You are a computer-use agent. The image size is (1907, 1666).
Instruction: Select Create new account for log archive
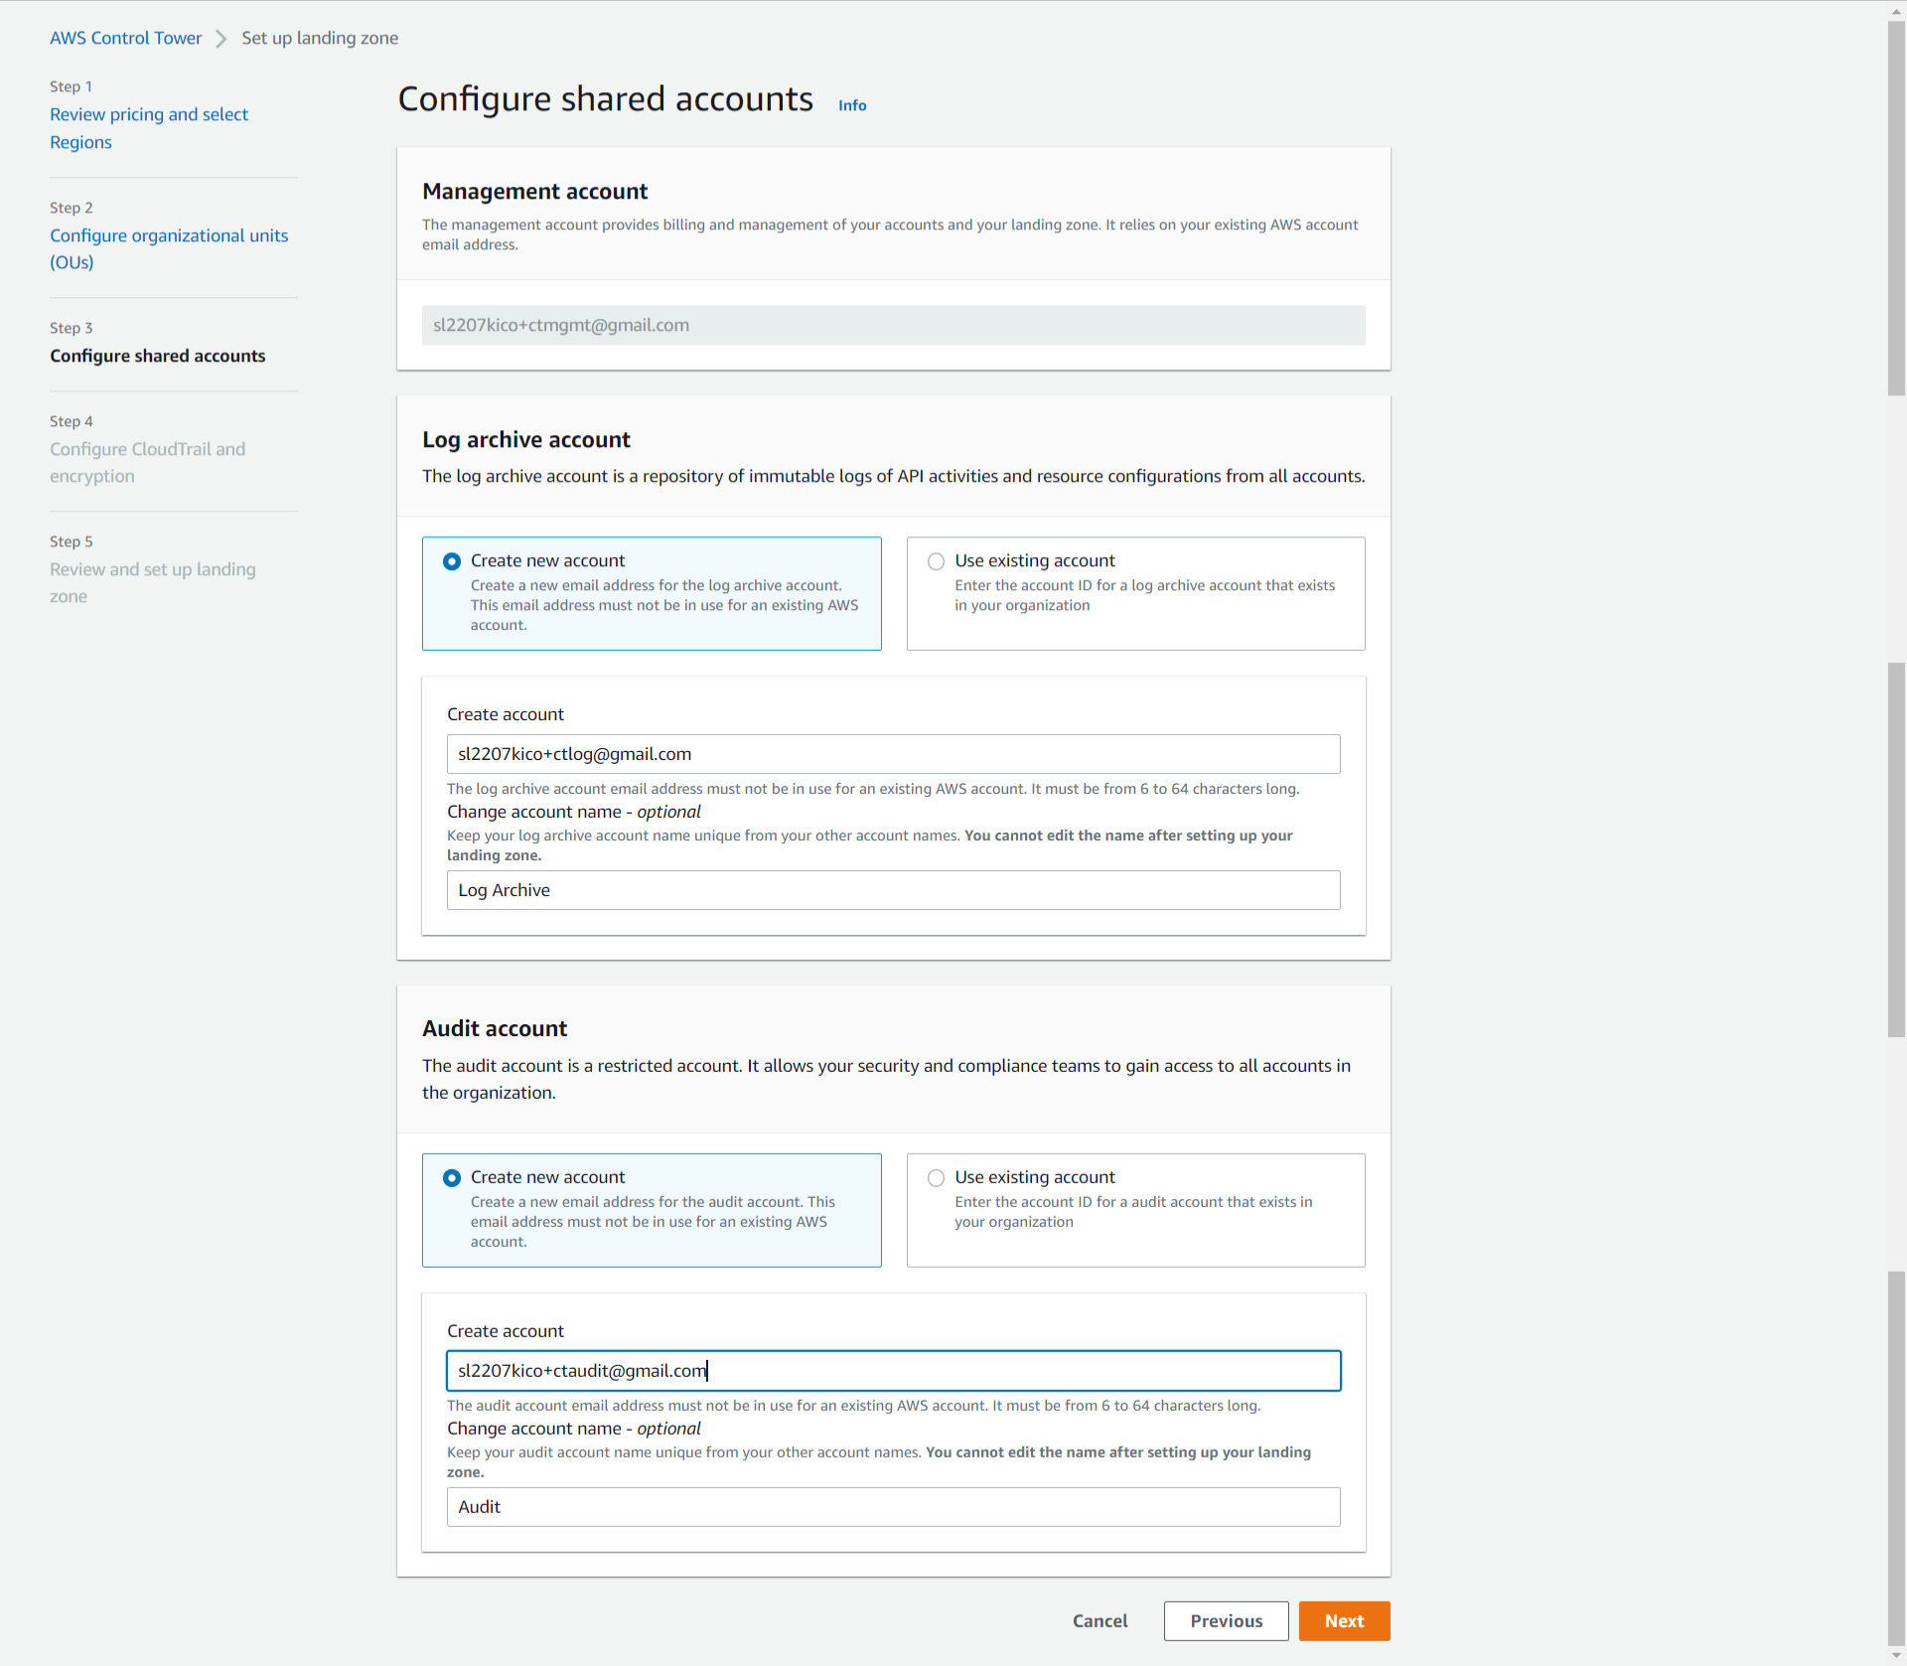(x=452, y=561)
